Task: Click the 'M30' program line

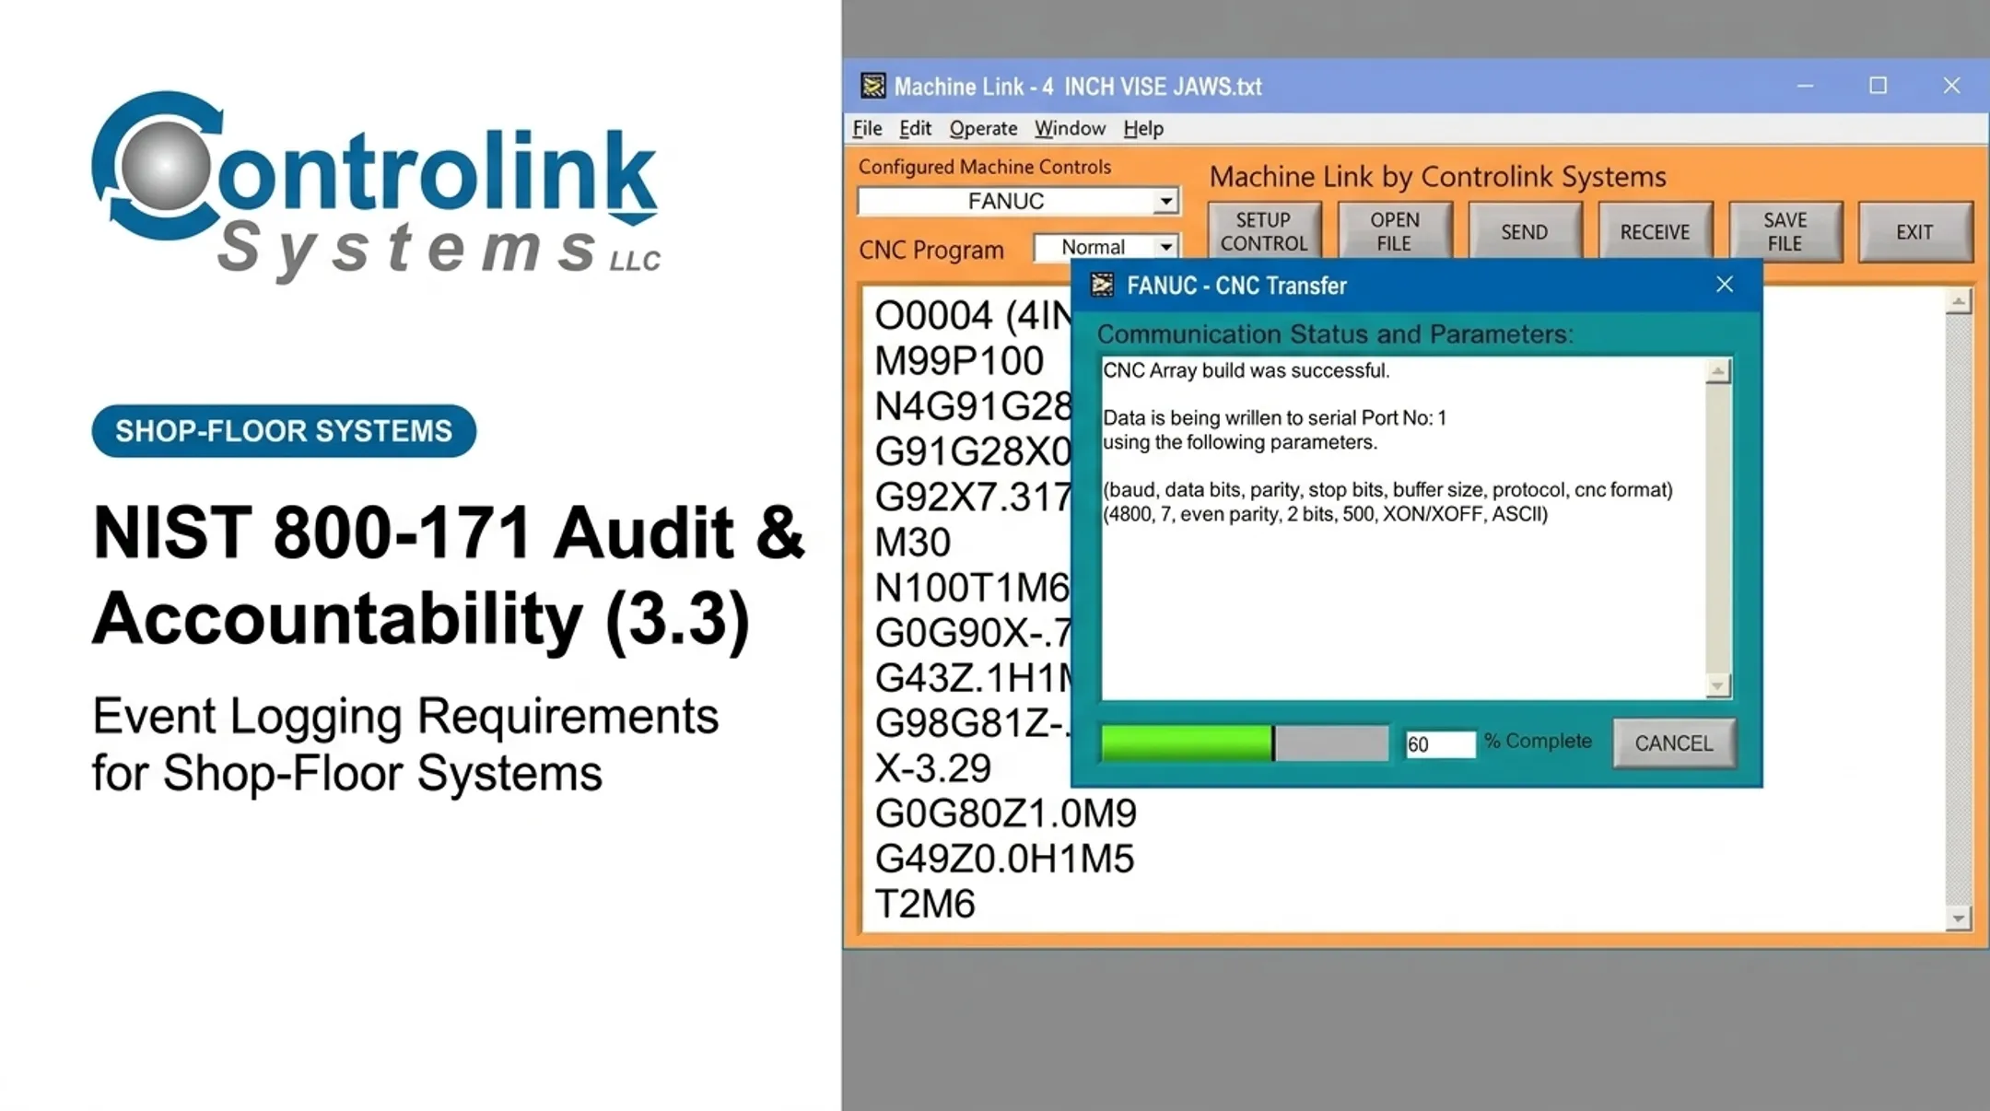Action: [x=912, y=543]
